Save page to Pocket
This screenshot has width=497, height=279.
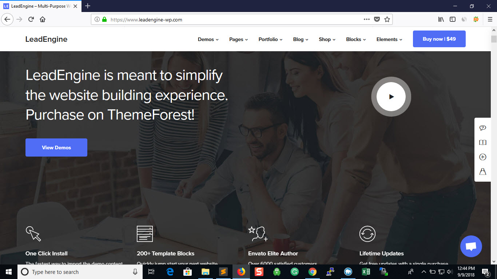click(x=377, y=19)
